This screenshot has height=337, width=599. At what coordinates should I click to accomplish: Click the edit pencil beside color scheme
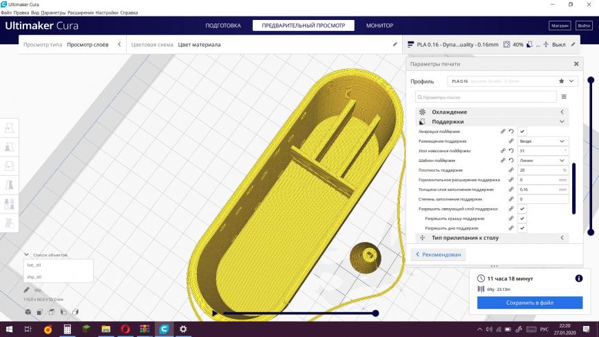[395, 44]
